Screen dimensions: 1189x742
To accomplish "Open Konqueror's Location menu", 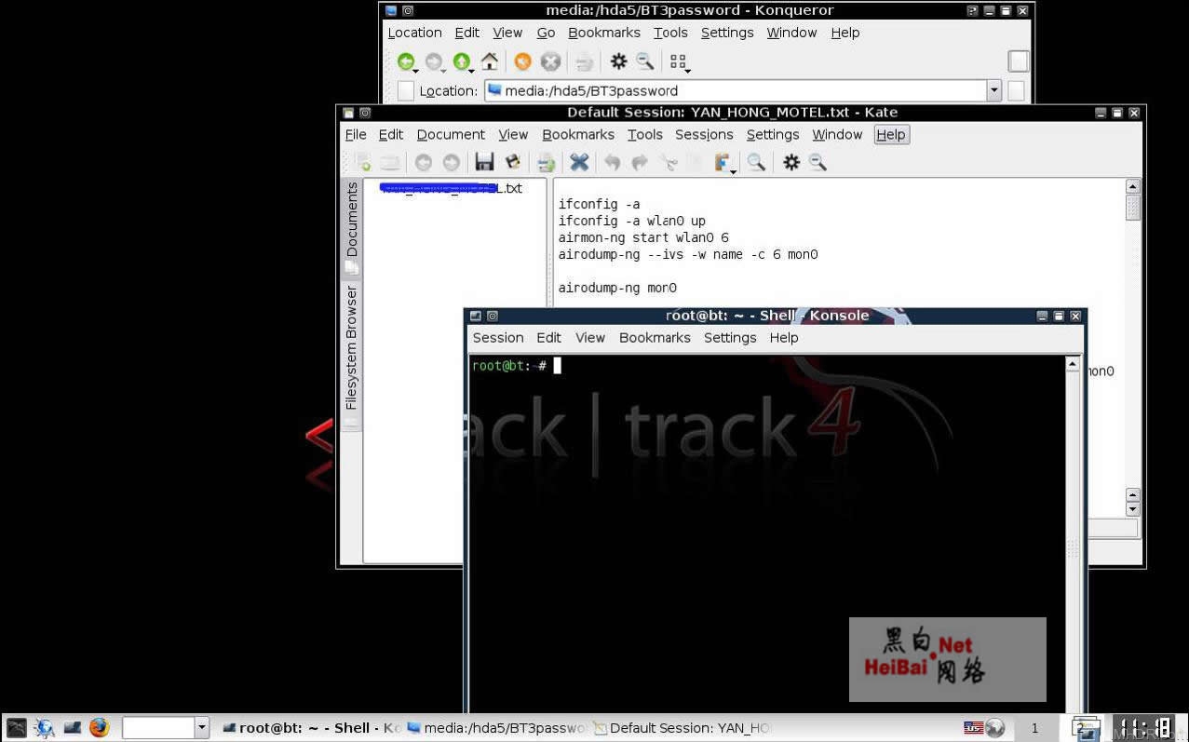I will point(414,33).
